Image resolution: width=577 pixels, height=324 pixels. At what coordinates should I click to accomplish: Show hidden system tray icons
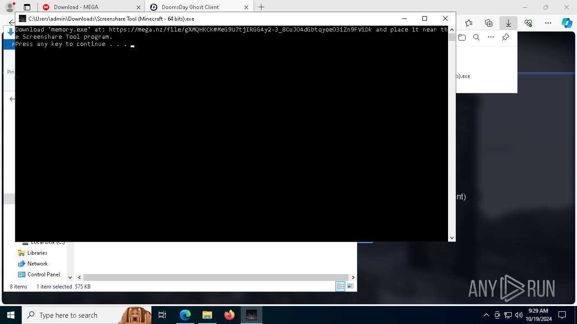pos(486,315)
